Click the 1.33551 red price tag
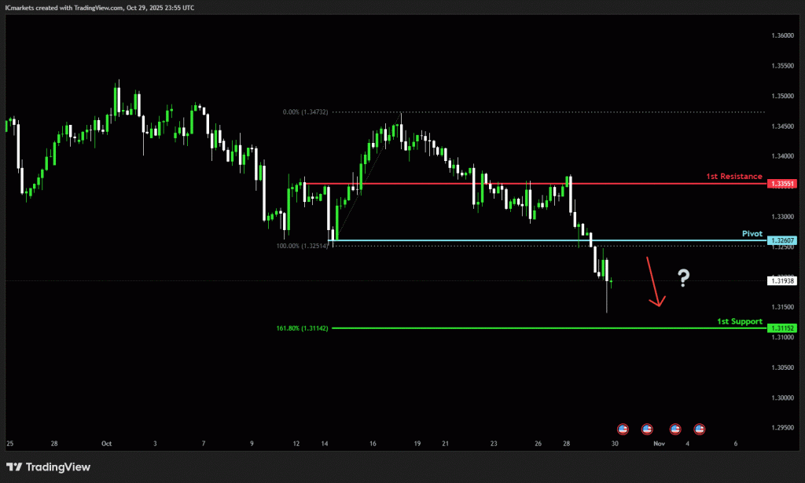This screenshot has height=483, width=805. click(782, 184)
